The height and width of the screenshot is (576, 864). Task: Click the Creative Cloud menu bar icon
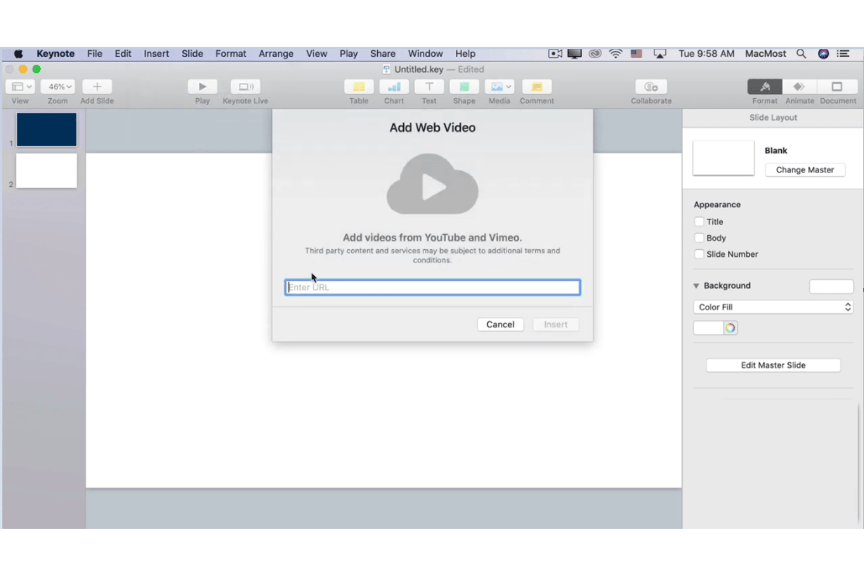pos(595,54)
